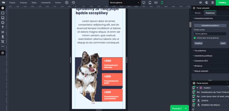Toggle mobile visibility of DOWIEDZ SIĘ WIĘCEJ layer
This screenshot has height=111, width=229.
click(x=194, y=105)
